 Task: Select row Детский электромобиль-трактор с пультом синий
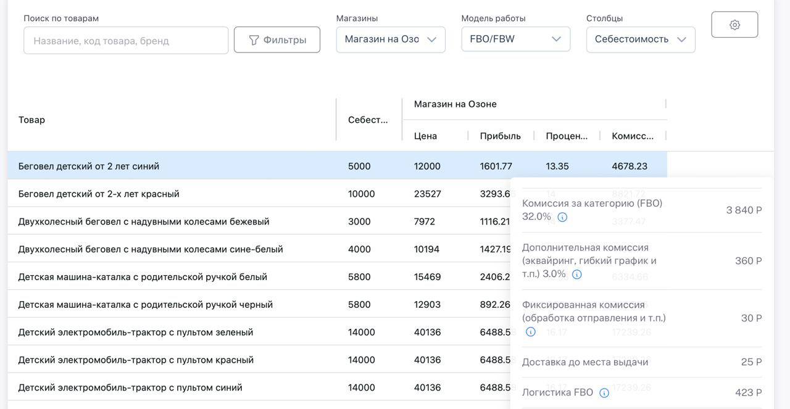[259, 387]
